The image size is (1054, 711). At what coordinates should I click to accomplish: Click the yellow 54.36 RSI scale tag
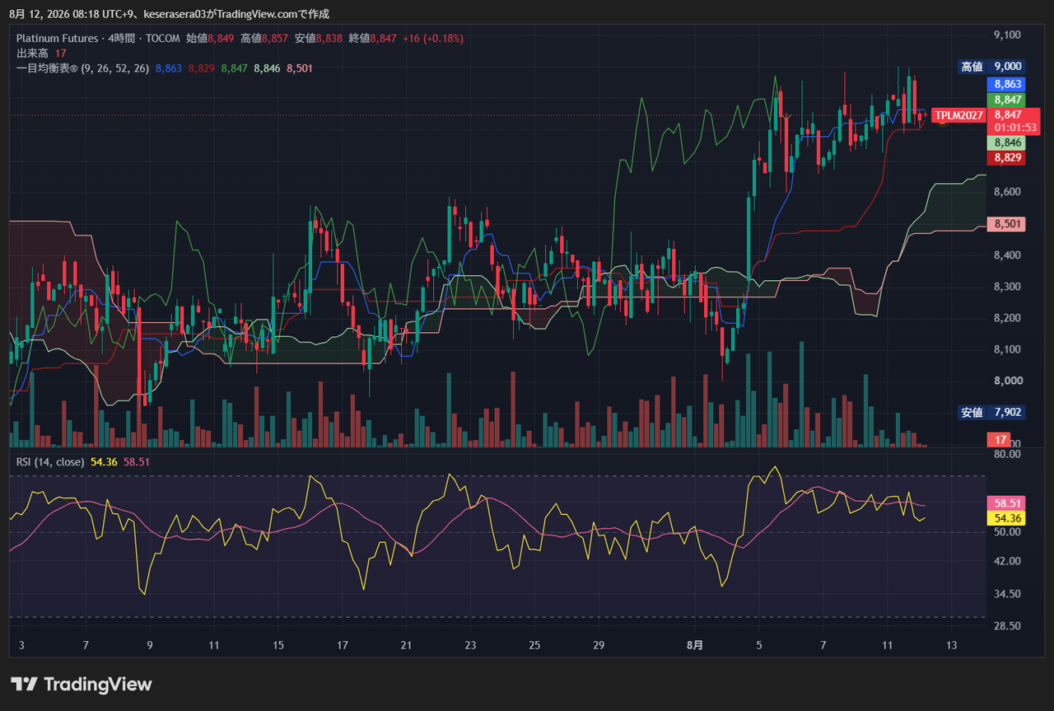(x=1005, y=518)
